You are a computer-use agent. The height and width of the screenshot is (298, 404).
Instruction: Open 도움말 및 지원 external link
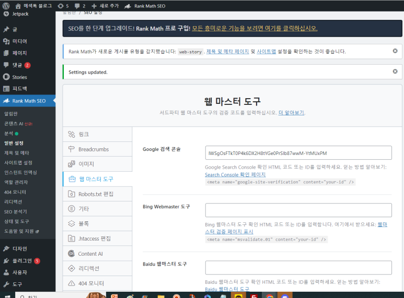pyautogui.click(x=21, y=231)
